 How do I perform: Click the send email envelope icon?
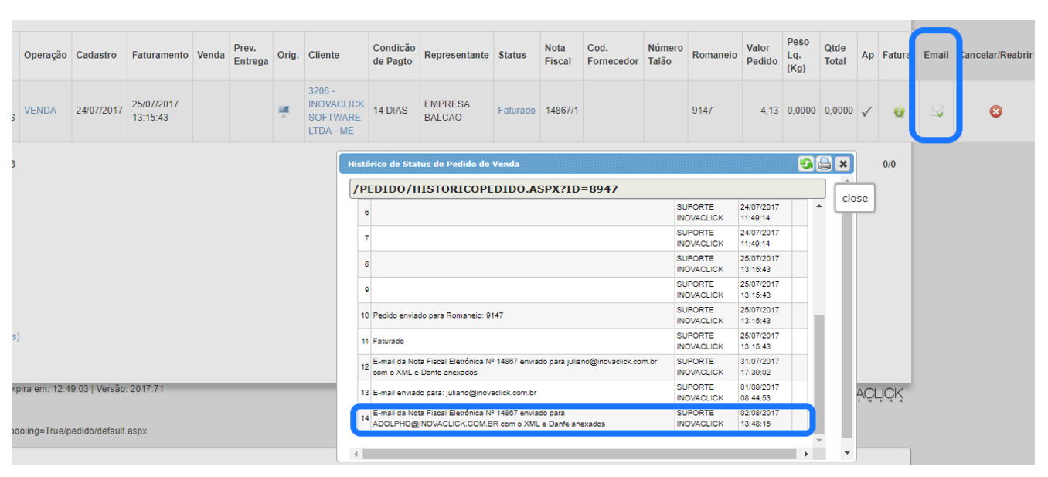(x=937, y=111)
